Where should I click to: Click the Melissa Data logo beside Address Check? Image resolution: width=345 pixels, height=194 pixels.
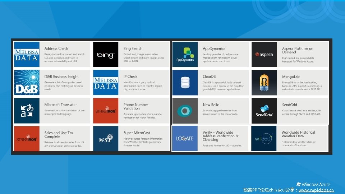(27, 54)
